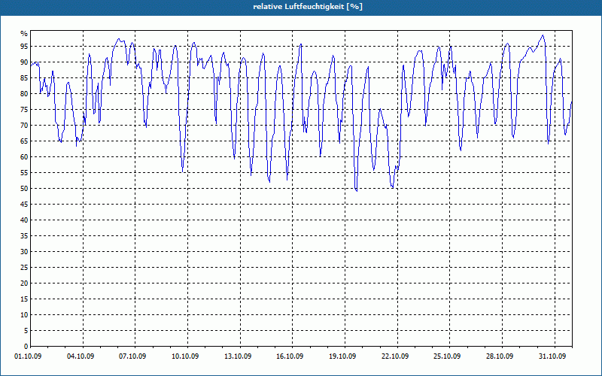This screenshot has width=602, height=376.
Task: Click the date label 01.10.09
Action: [28, 356]
